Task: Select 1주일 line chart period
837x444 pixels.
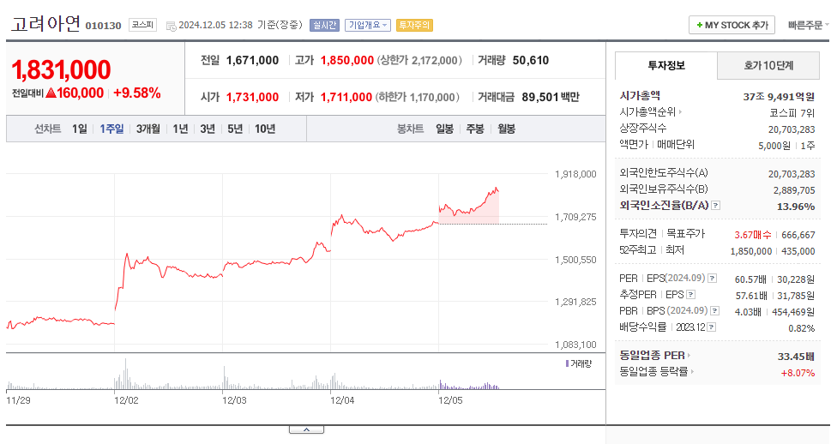Action: point(111,129)
